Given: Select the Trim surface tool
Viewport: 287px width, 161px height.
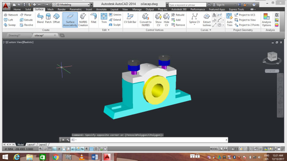Looking at the screenshot, I should [104, 18].
